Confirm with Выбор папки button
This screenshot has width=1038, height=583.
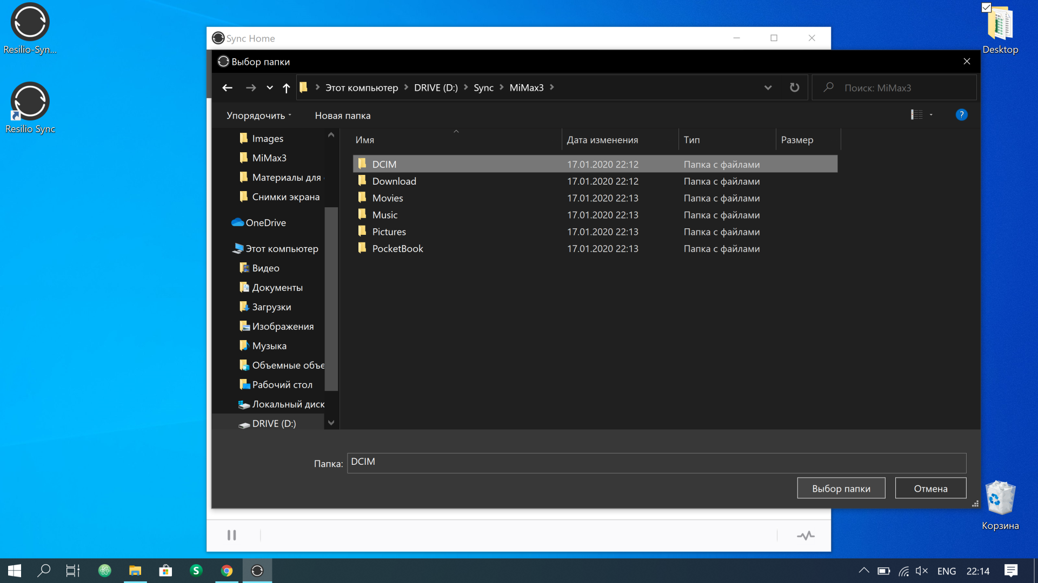(841, 488)
